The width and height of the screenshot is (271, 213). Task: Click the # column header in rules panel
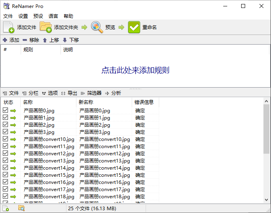pos(11,50)
